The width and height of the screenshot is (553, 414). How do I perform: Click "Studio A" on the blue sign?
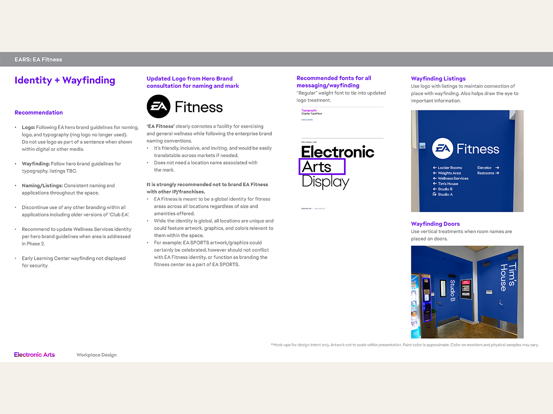[x=445, y=194]
